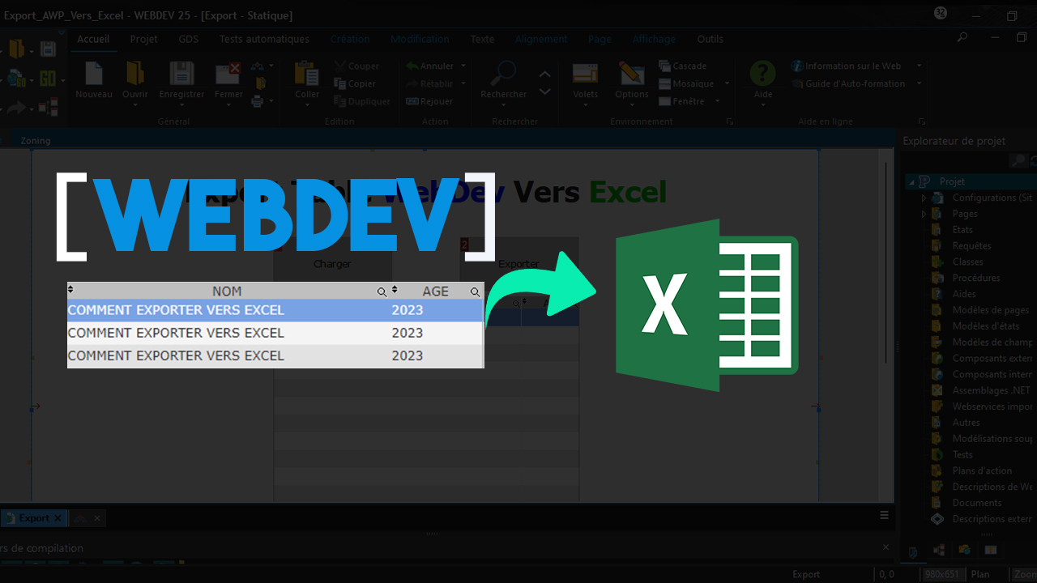Screen dimensions: 1037x583
Task: Open Aide question mark icon
Action: pyautogui.click(x=762, y=74)
